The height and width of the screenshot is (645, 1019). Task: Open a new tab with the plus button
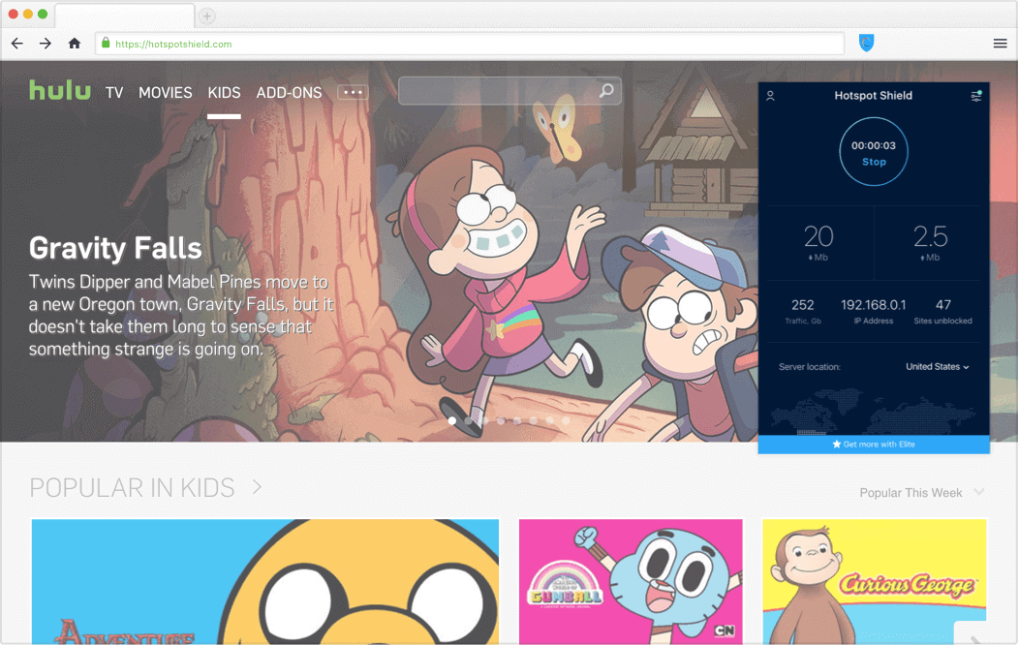(x=206, y=15)
